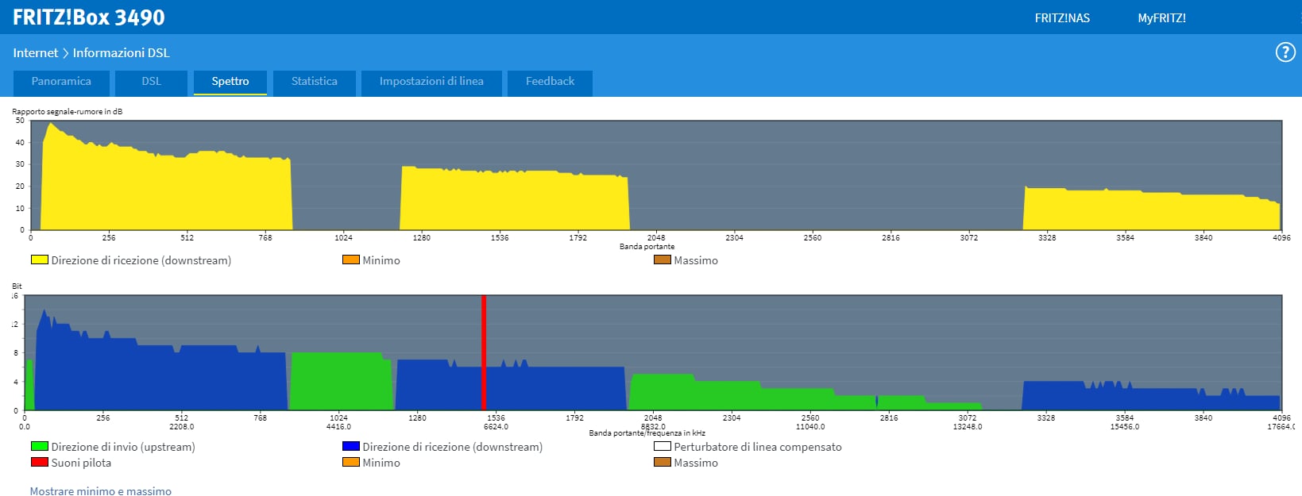The image size is (1302, 496).
Task: Switch to the Statistica tab
Action: pos(314,82)
